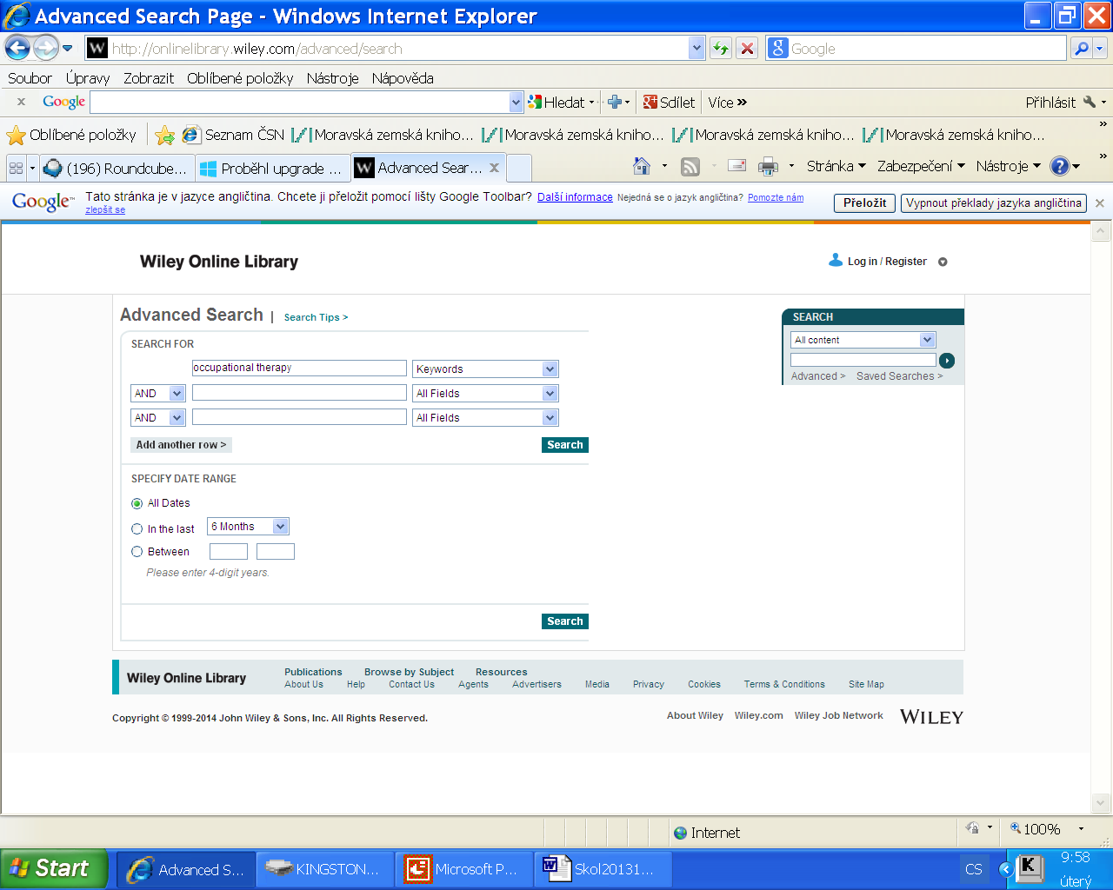Select the All Dates radio button
Image resolution: width=1113 pixels, height=890 pixels.
tap(137, 503)
